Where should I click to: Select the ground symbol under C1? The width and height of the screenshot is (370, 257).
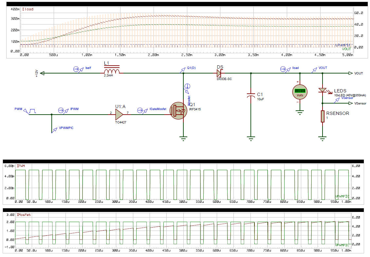pyautogui.click(x=251, y=138)
